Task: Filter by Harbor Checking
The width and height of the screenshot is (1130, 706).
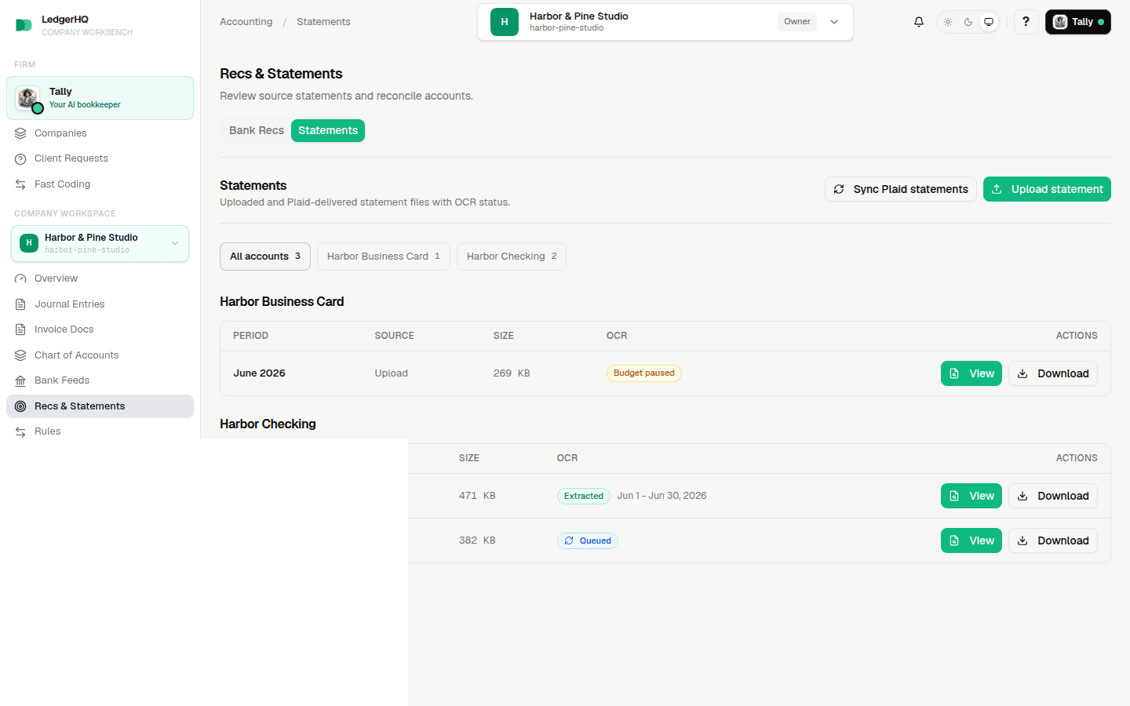Action: (x=512, y=257)
